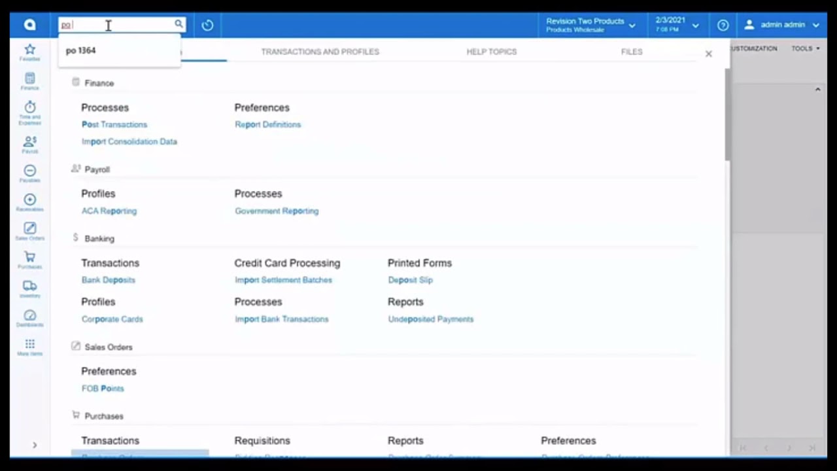Open the recent history clock icon
The height and width of the screenshot is (471, 837).
click(x=207, y=25)
